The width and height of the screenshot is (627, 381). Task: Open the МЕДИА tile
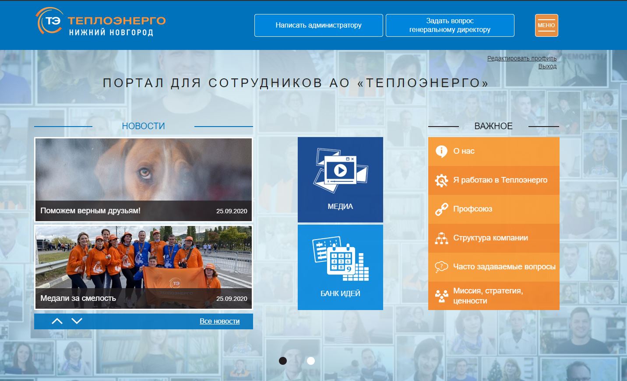click(x=340, y=180)
